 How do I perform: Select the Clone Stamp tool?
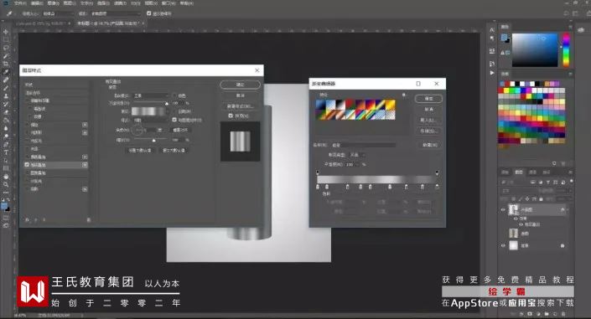pyautogui.click(x=6, y=96)
